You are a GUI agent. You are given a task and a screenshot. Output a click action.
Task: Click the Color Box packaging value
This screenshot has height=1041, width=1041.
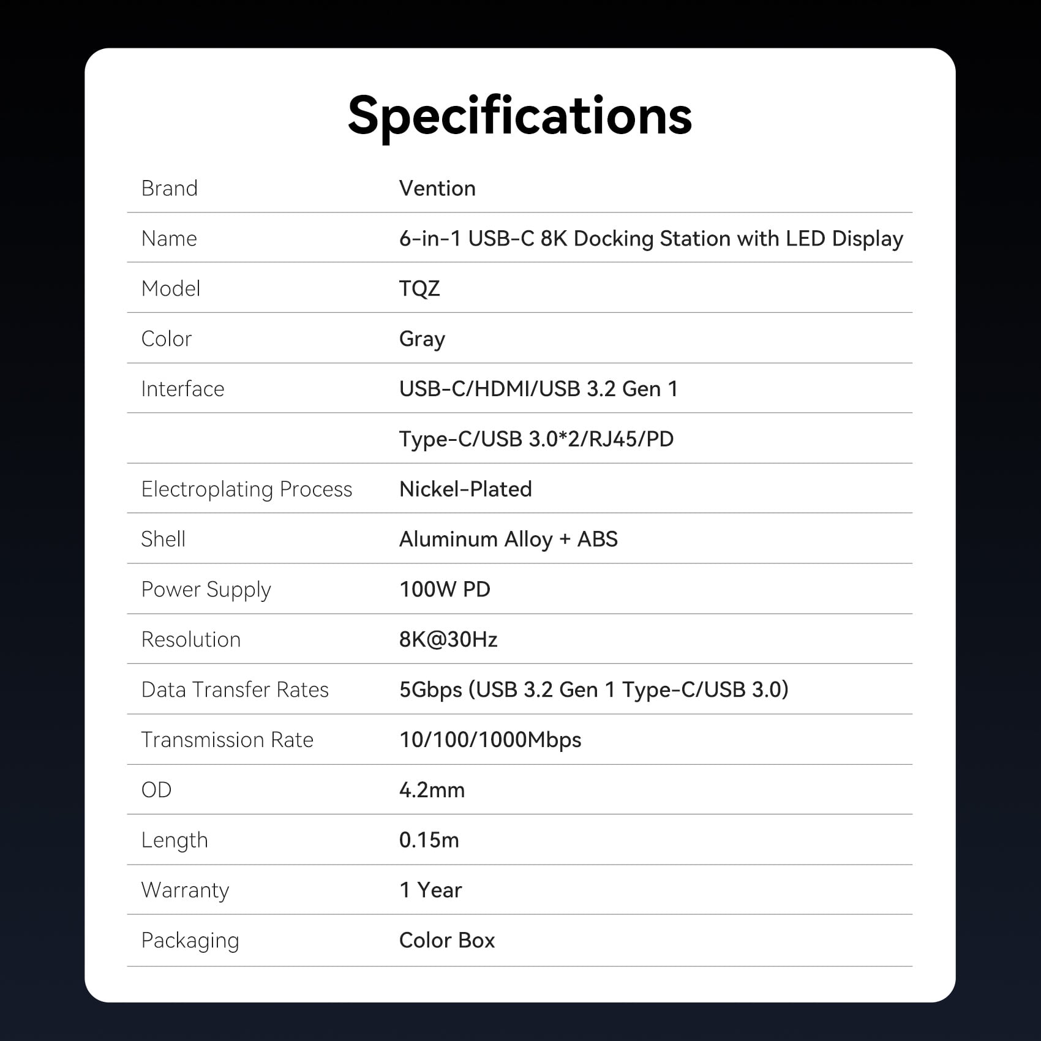446,941
